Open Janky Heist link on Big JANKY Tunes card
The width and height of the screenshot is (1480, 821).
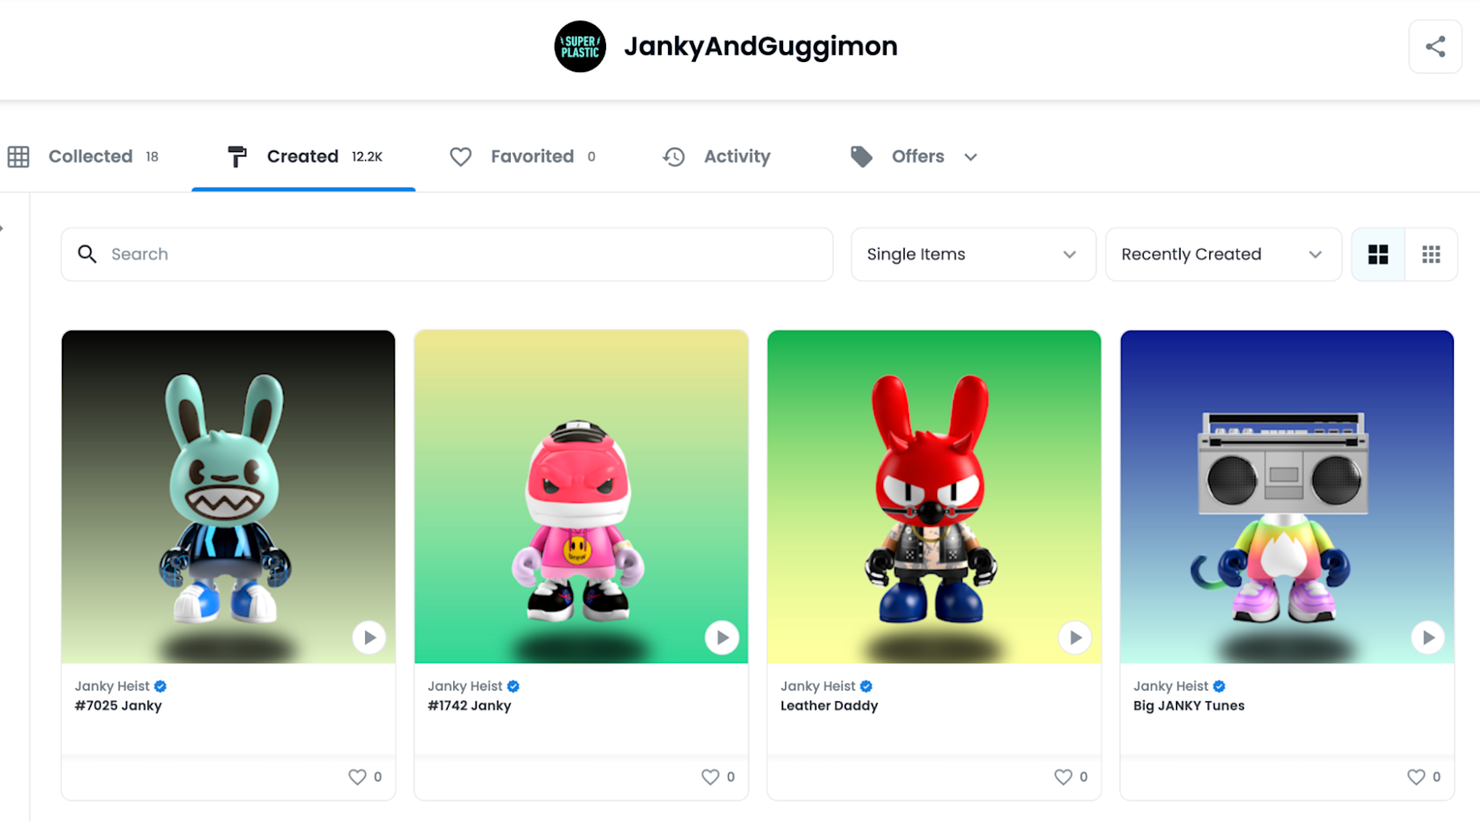tap(1171, 686)
